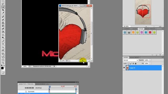The image size is (168, 94).
Task: Toggle Comments stopwatch in timeline
Action: point(26,92)
